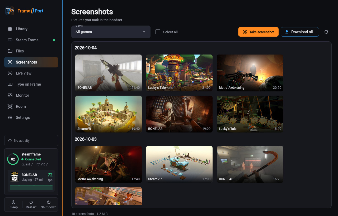Open Lucky's Tale screenshot from 21:00
338x216 pixels.
coord(179,73)
